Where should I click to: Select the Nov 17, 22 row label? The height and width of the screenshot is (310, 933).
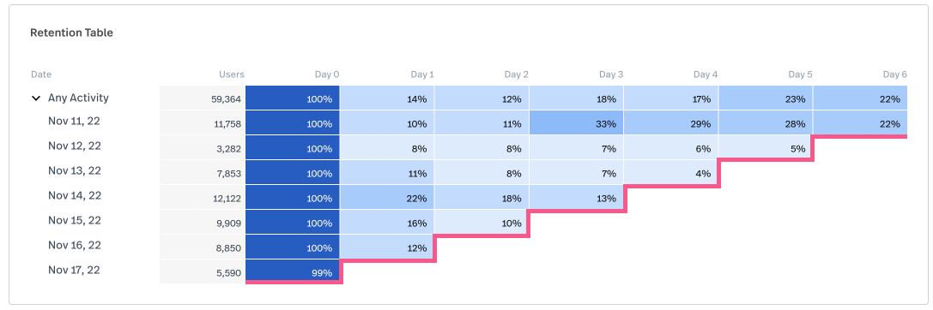click(x=74, y=271)
